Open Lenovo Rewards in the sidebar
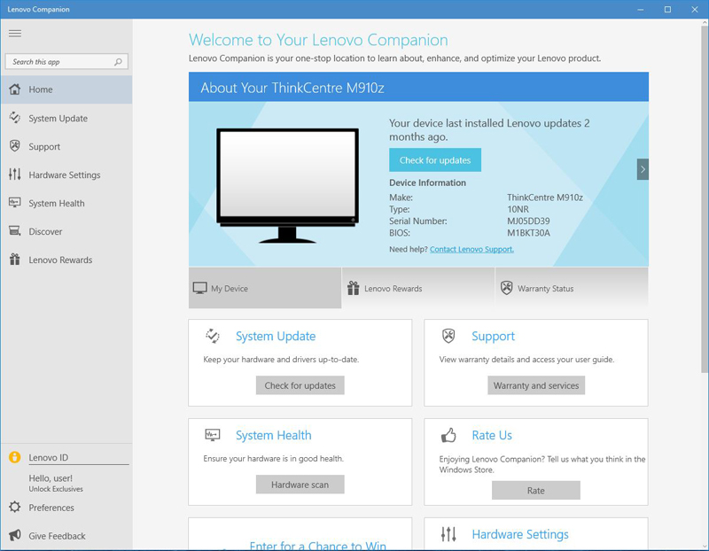Image resolution: width=709 pixels, height=551 pixels. tap(66, 260)
